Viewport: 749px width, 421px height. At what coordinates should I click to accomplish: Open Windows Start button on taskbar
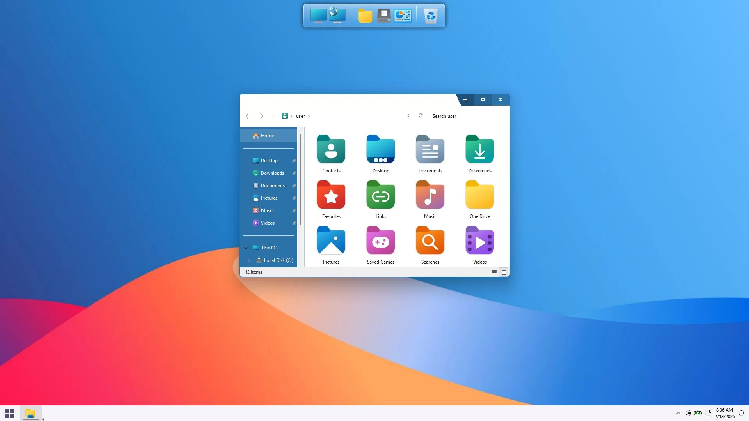click(9, 413)
